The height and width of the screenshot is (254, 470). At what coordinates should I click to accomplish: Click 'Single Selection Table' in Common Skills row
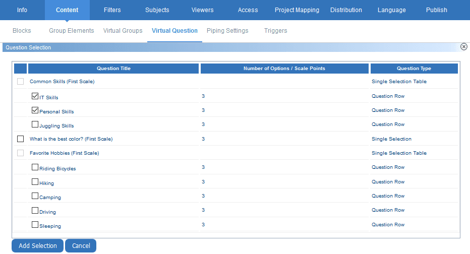(399, 82)
